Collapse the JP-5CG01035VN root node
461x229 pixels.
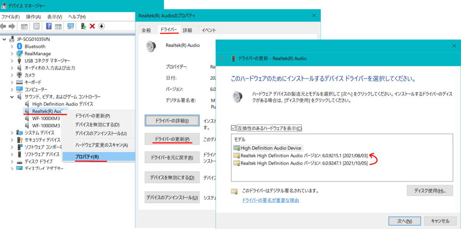point(5,39)
